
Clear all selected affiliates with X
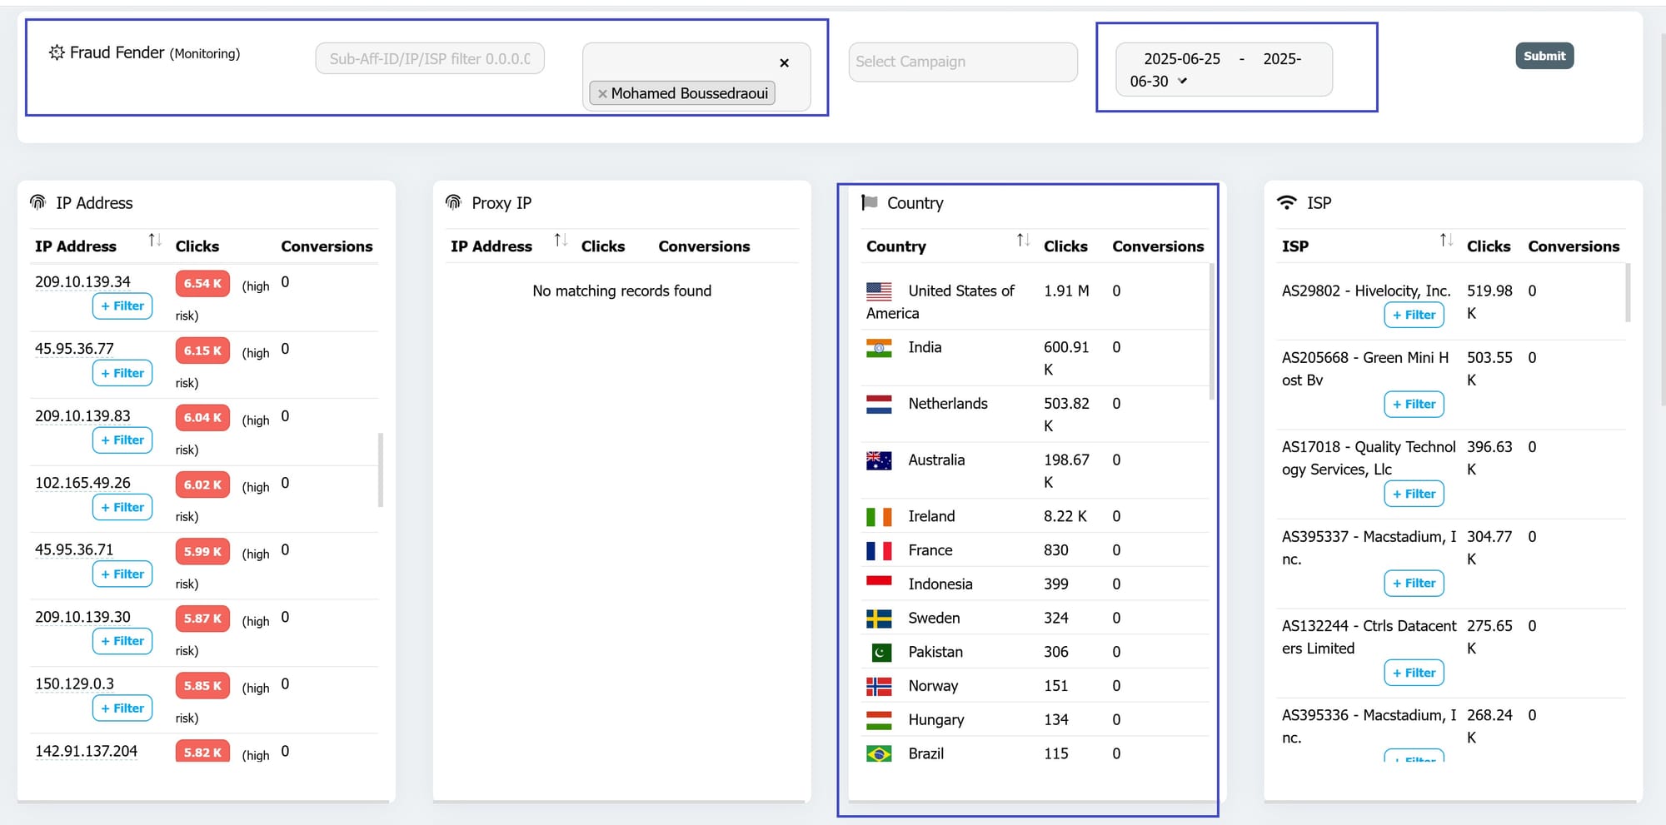pos(784,63)
